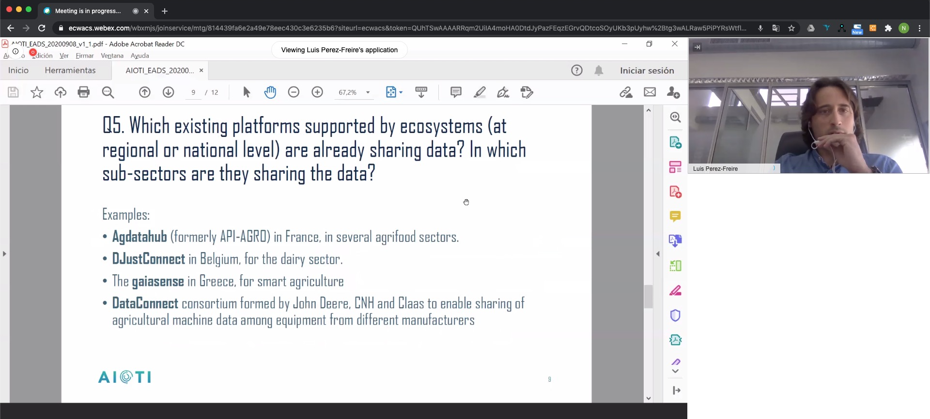Add the document to favorites with the star icon
The height and width of the screenshot is (419, 930).
click(37, 92)
